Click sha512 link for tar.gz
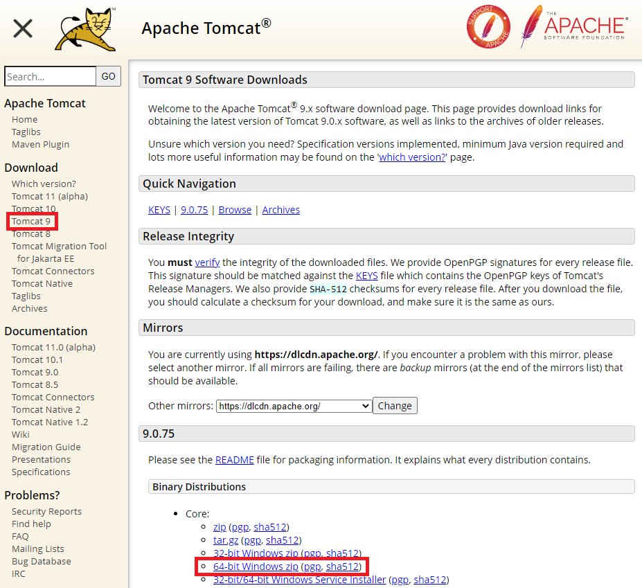The width and height of the screenshot is (642, 588). pyautogui.click(x=283, y=540)
